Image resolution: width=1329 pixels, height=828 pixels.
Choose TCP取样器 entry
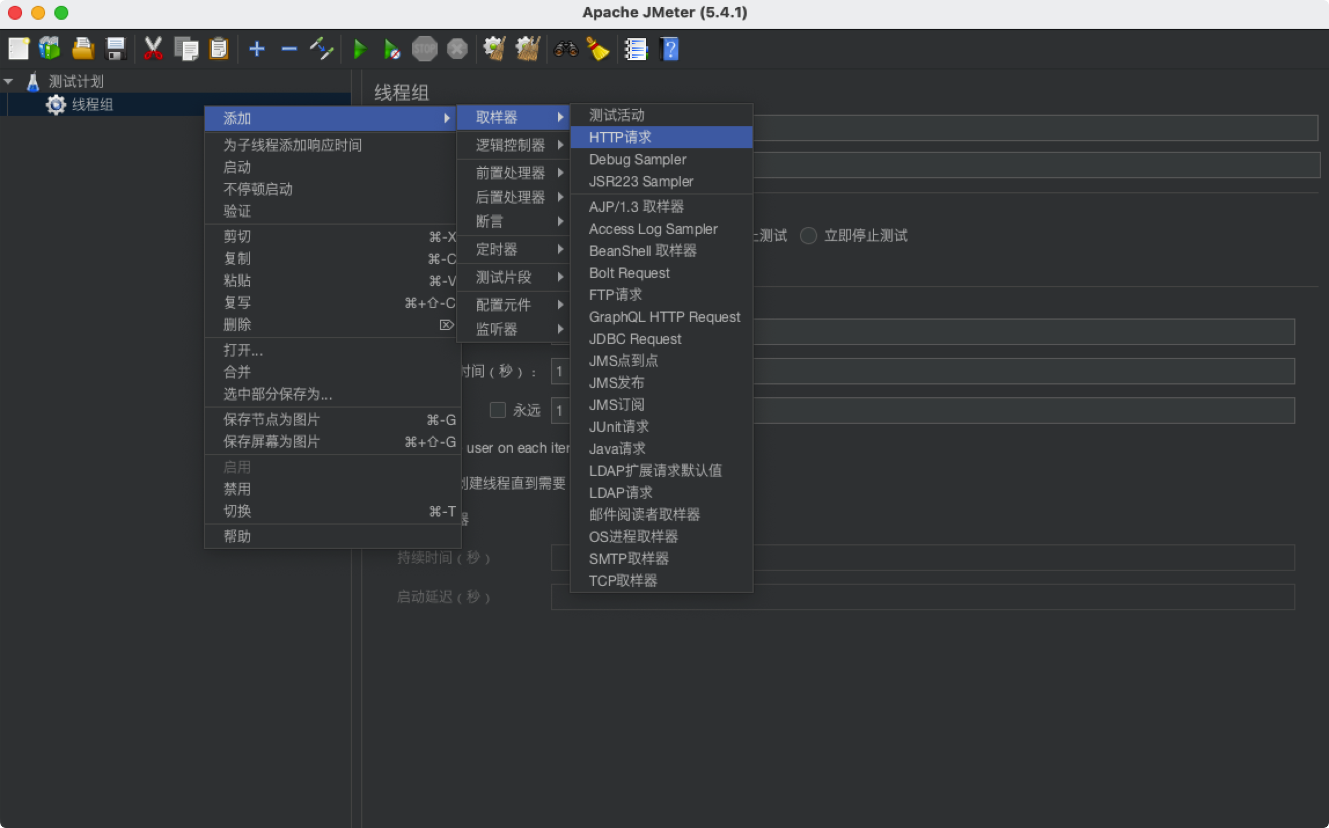point(661,581)
